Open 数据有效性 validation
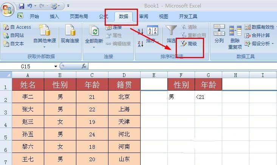277x165 pixels. [x=260, y=27]
